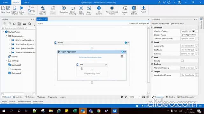Open the Analyze File tool

point(125,10)
